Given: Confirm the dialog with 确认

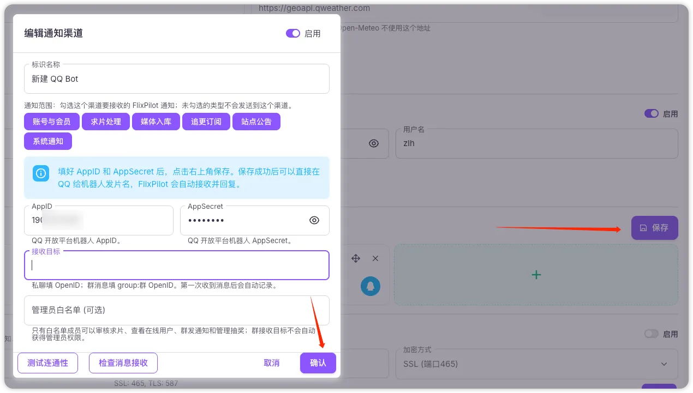Looking at the screenshot, I should (318, 362).
